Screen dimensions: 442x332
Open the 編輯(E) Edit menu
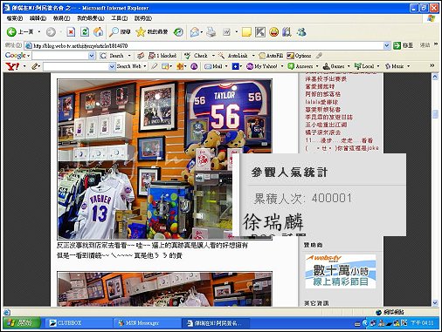[x=38, y=18]
